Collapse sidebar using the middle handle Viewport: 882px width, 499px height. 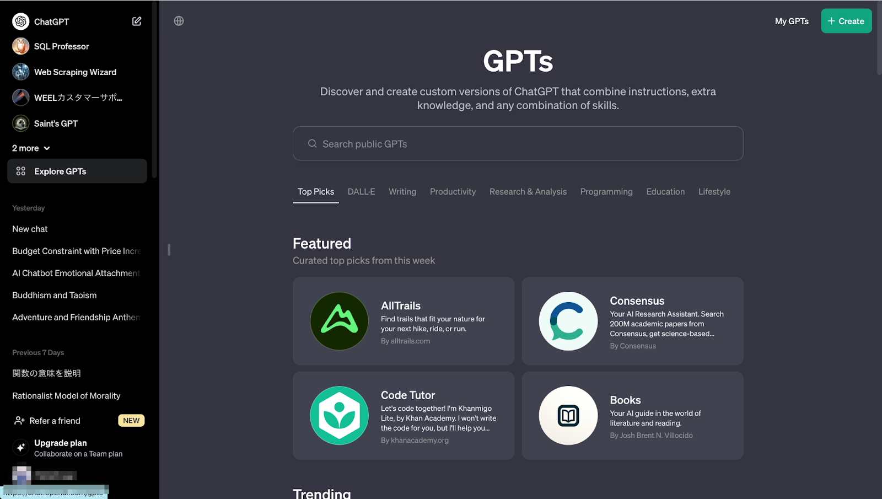tap(169, 250)
